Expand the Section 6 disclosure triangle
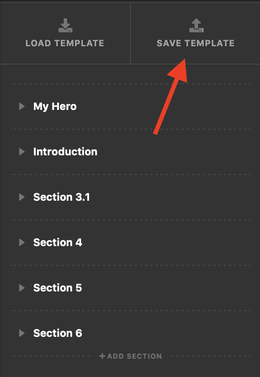The width and height of the screenshot is (260, 377). pyautogui.click(x=22, y=333)
